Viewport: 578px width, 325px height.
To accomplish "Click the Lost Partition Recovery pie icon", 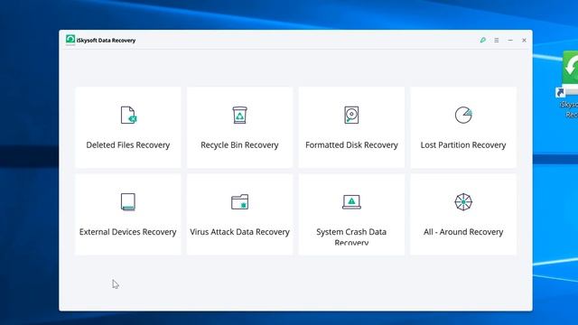I will coord(463,115).
